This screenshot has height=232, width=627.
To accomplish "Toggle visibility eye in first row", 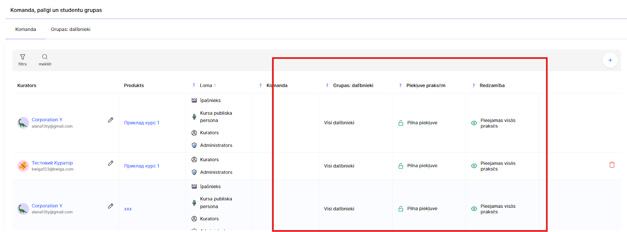I will pyautogui.click(x=474, y=123).
